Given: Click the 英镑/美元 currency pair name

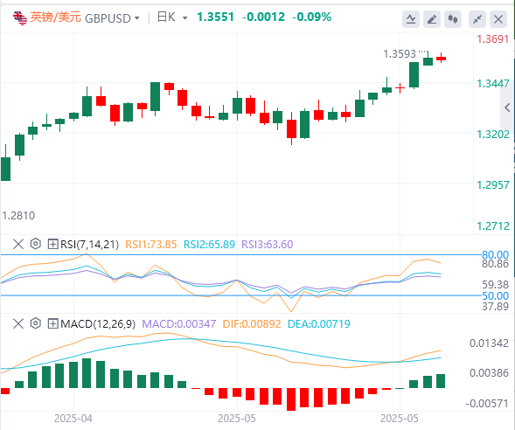Looking at the screenshot, I should tap(55, 17).
